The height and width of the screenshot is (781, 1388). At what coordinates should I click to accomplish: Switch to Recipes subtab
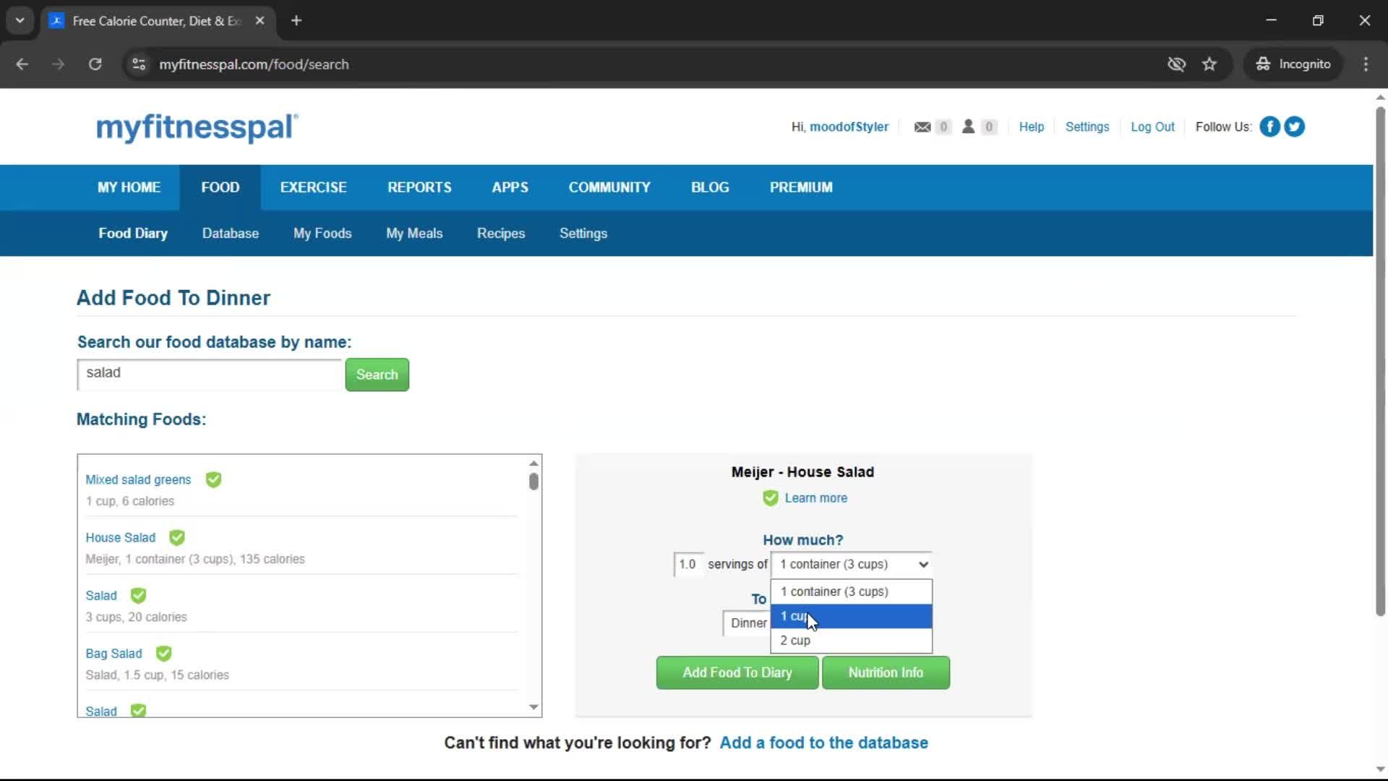tap(501, 234)
